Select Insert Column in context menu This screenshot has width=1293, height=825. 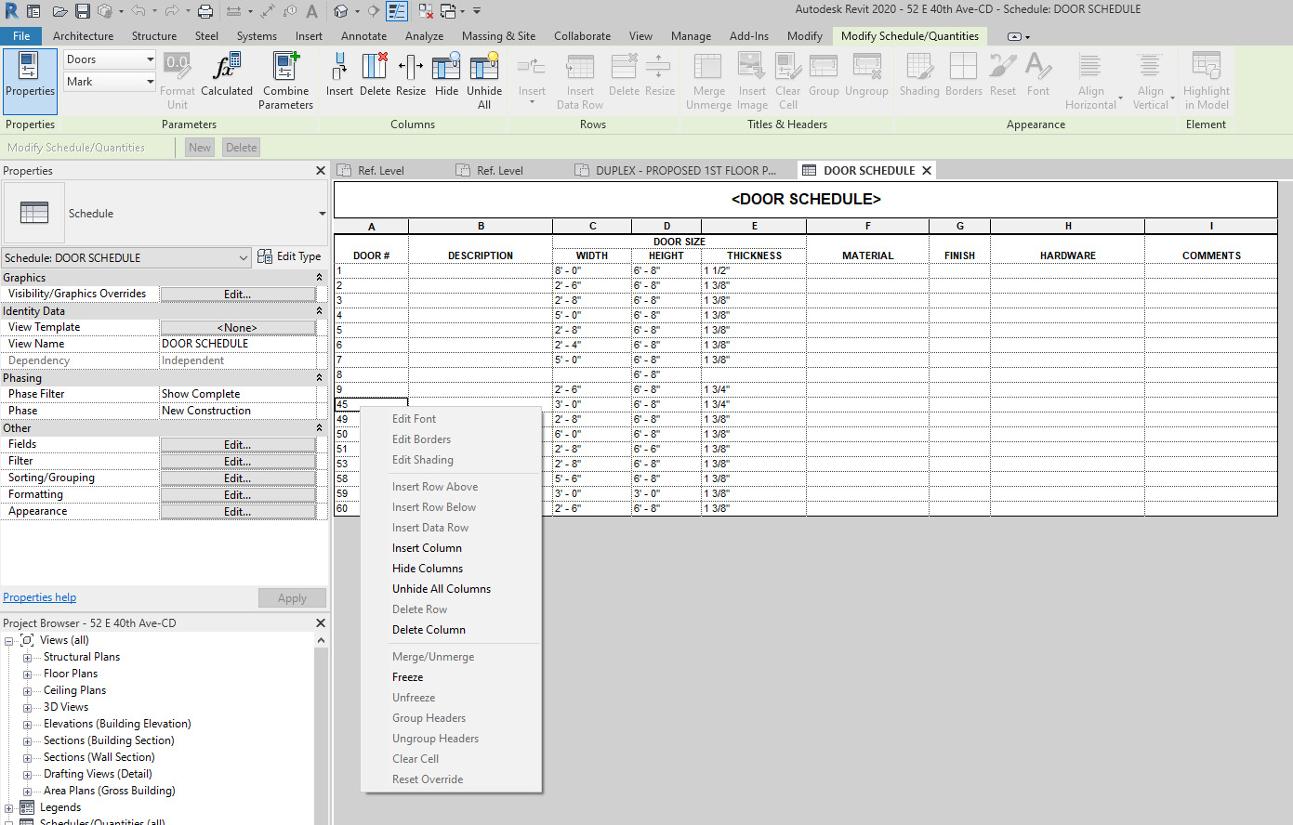(427, 548)
